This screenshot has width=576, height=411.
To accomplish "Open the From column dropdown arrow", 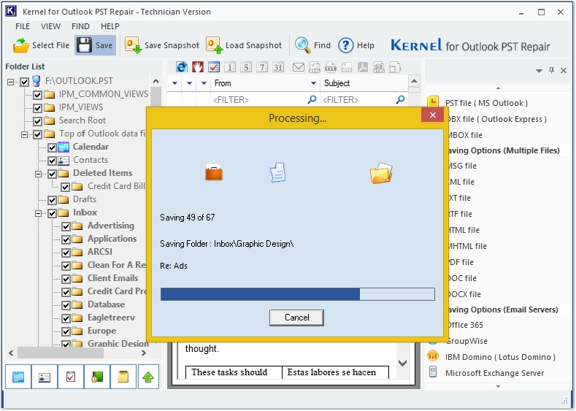I will [313, 83].
